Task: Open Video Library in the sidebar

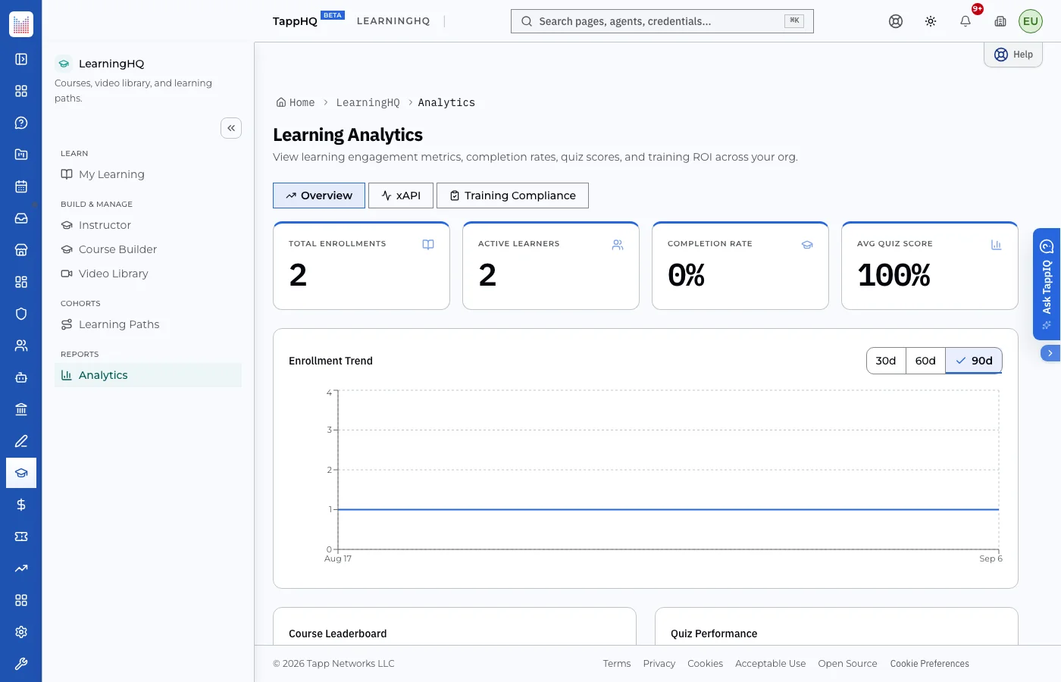Action: (148, 274)
